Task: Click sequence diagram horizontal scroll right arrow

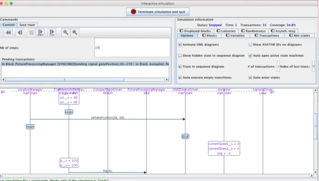Action: click(x=312, y=176)
